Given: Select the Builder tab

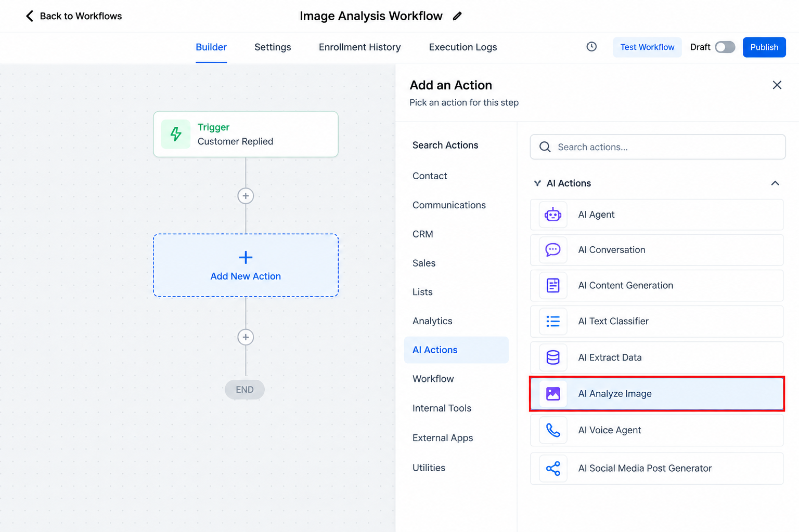Looking at the screenshot, I should (x=211, y=47).
